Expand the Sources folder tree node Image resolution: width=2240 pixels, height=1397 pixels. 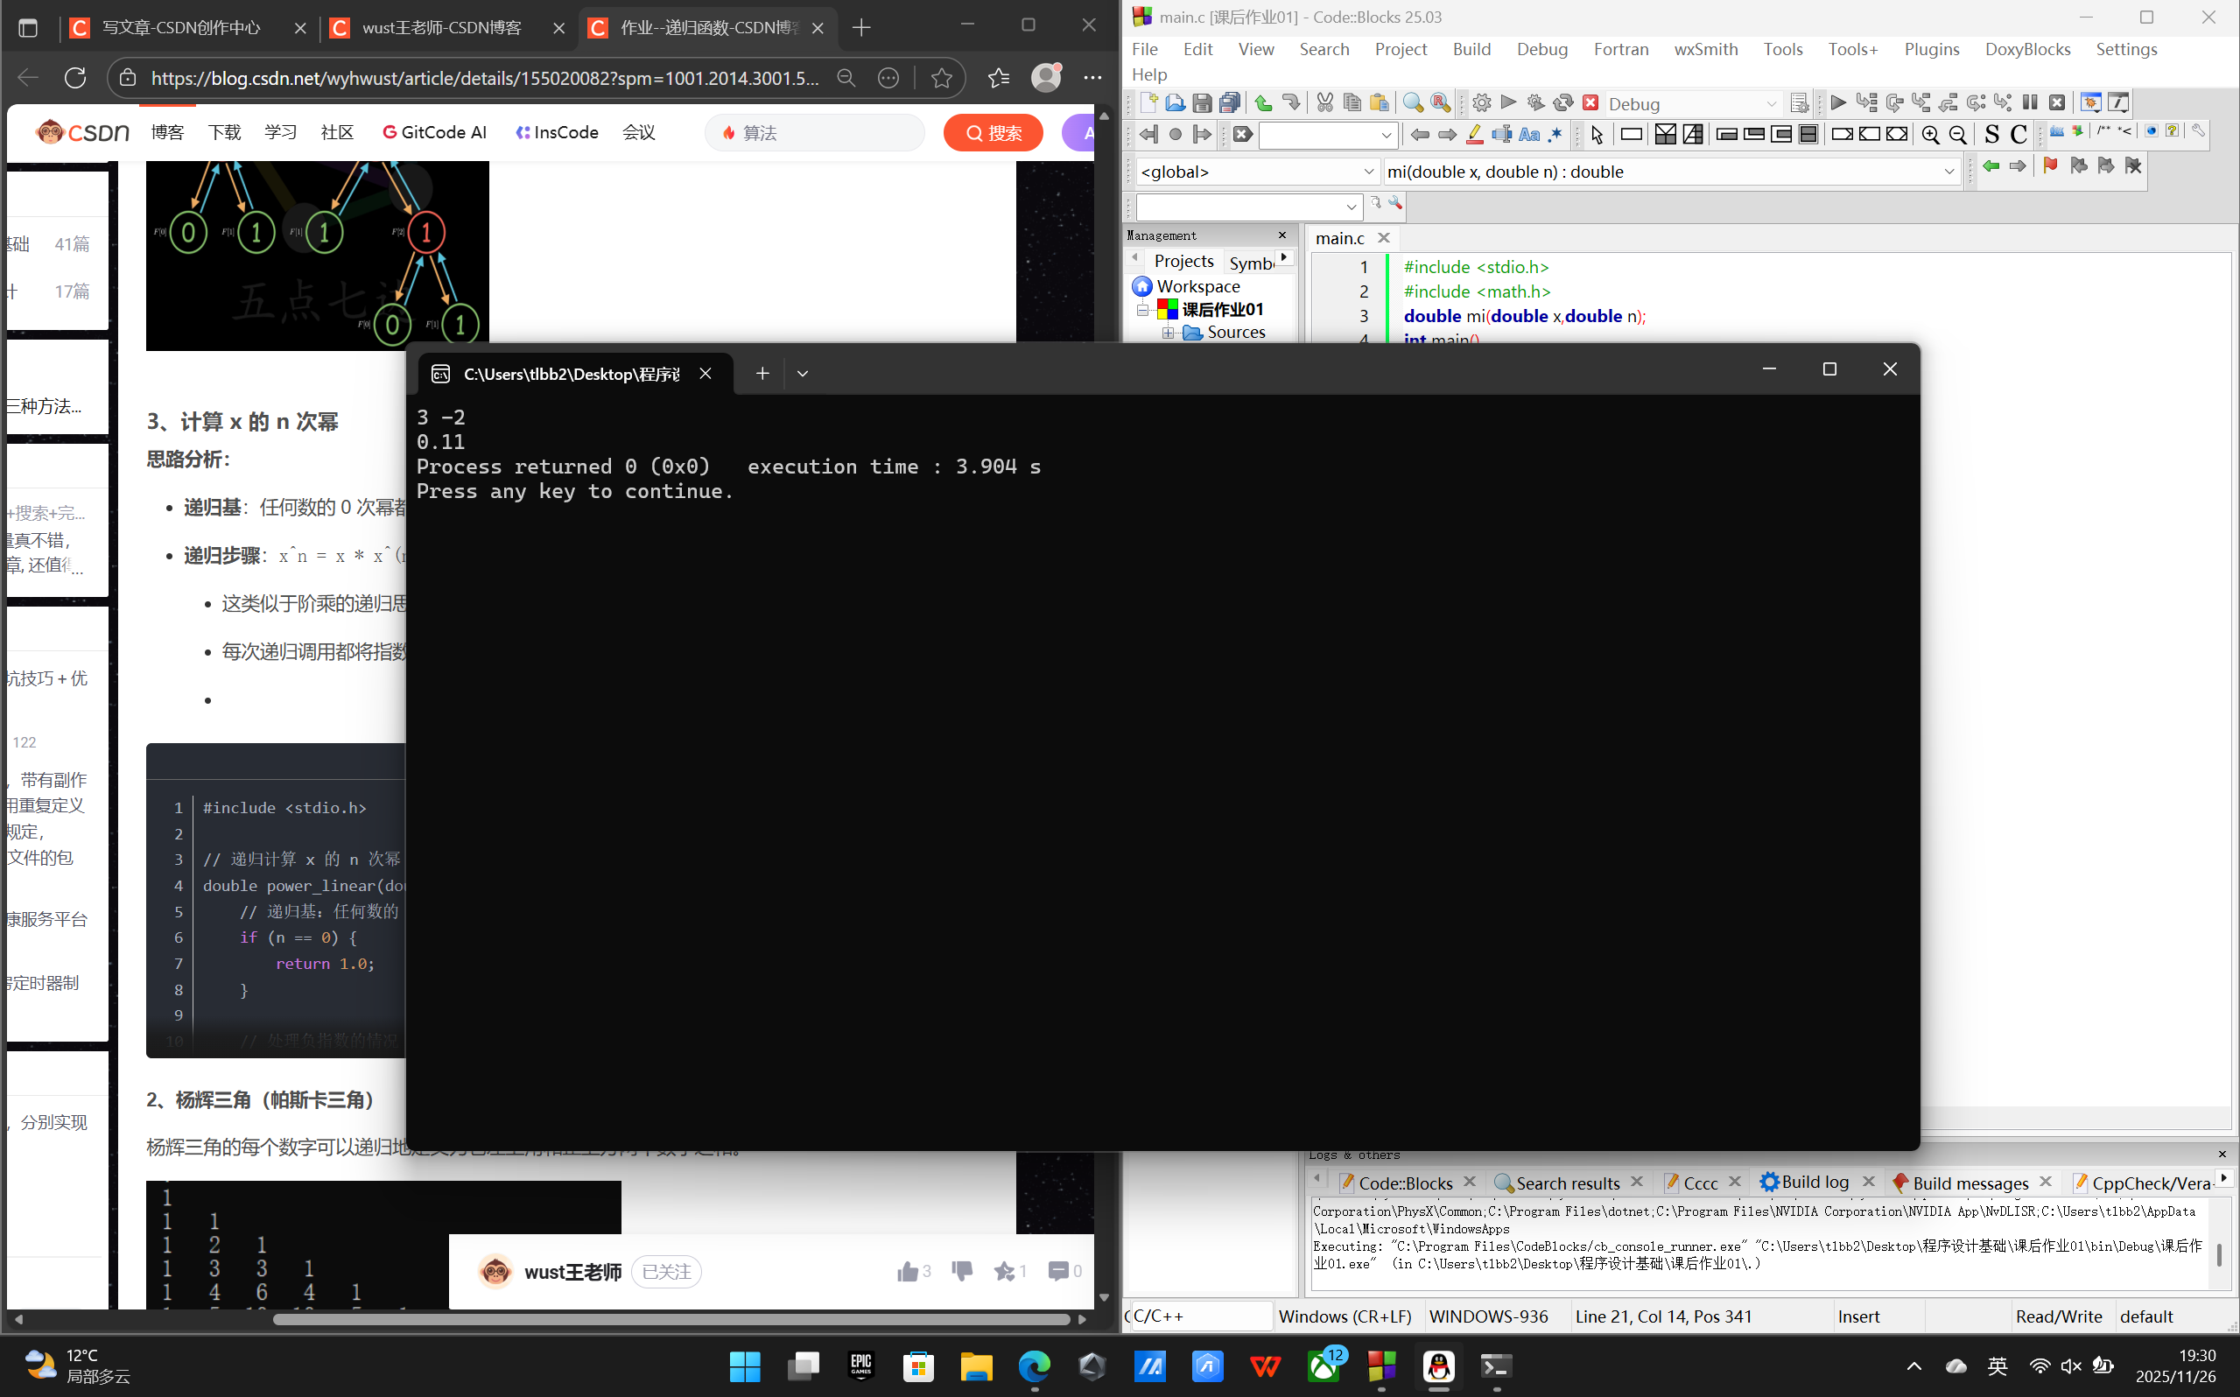[1169, 333]
